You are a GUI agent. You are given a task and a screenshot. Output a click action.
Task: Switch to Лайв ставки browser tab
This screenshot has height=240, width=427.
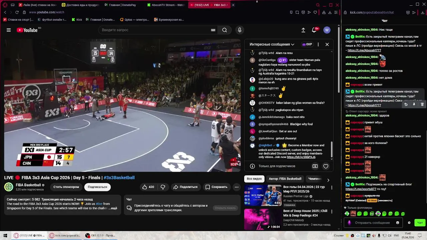(x=38, y=5)
